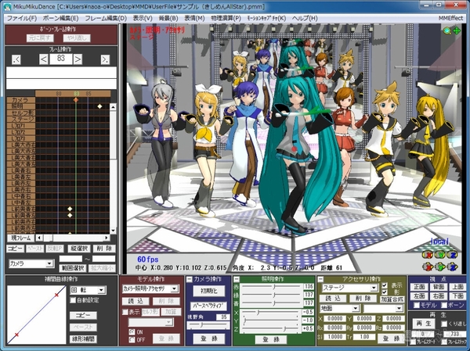Click the accessory Si scale field showing 1.0000

click(334, 337)
